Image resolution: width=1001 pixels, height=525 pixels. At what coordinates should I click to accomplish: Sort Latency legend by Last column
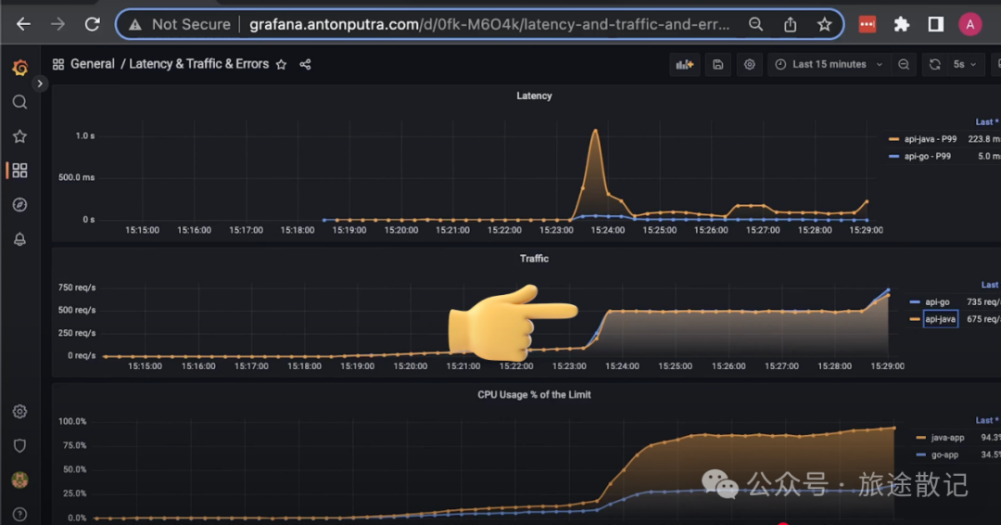tap(986, 122)
